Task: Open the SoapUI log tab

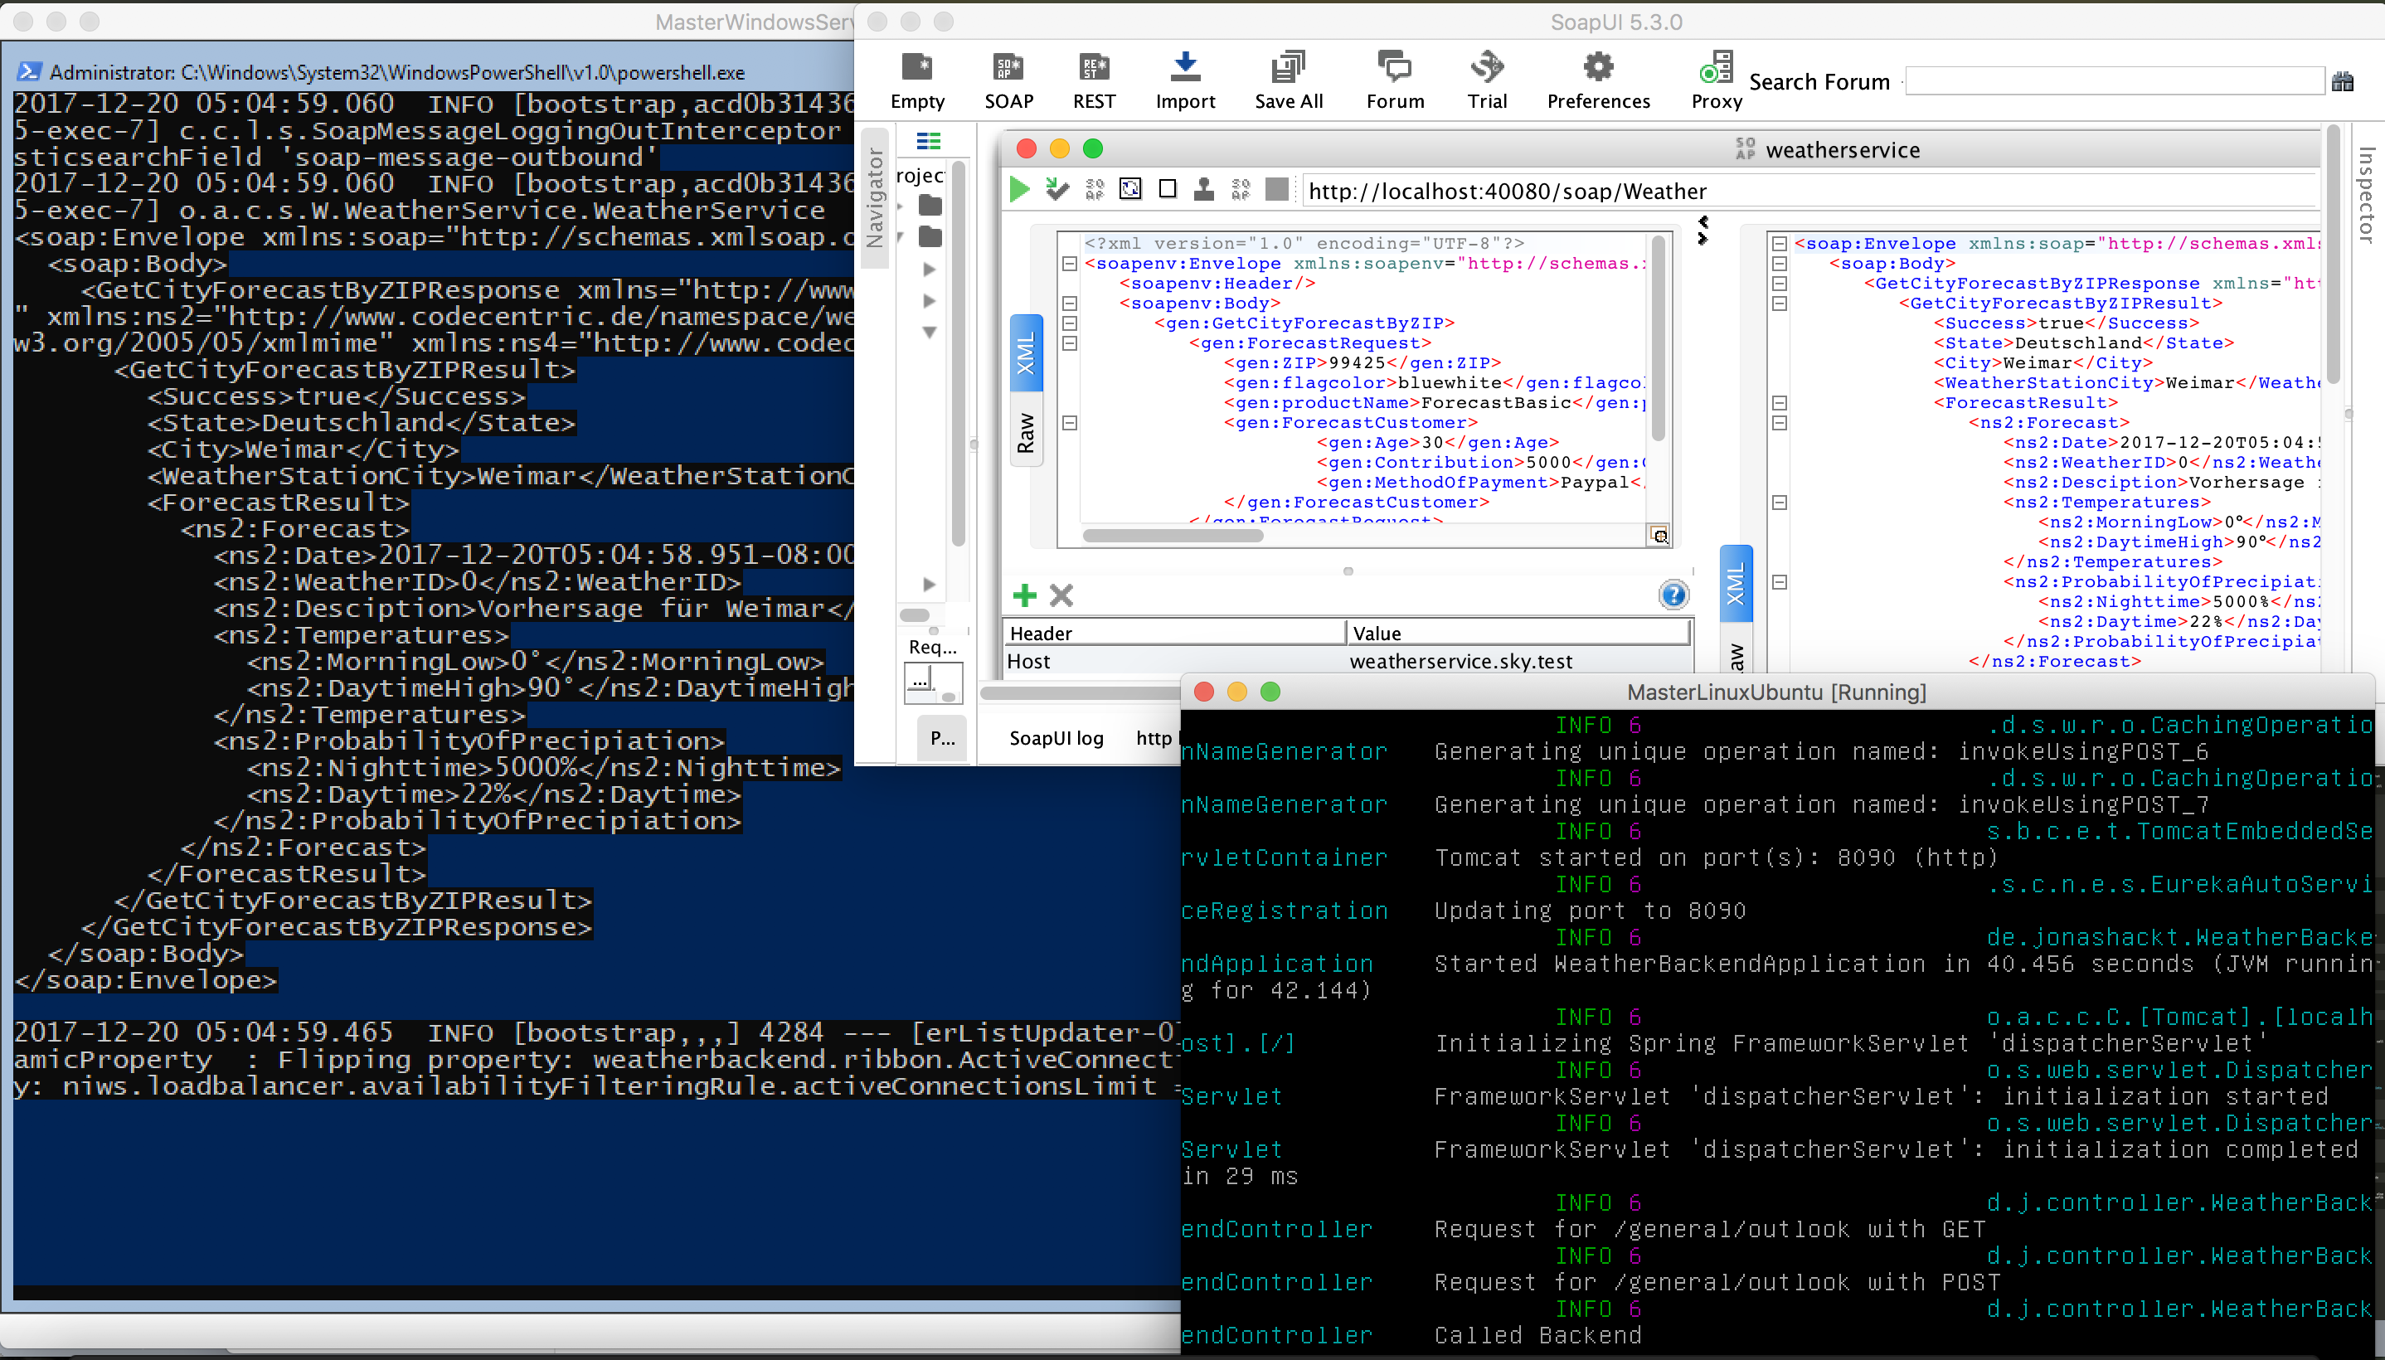Action: click(x=1055, y=738)
